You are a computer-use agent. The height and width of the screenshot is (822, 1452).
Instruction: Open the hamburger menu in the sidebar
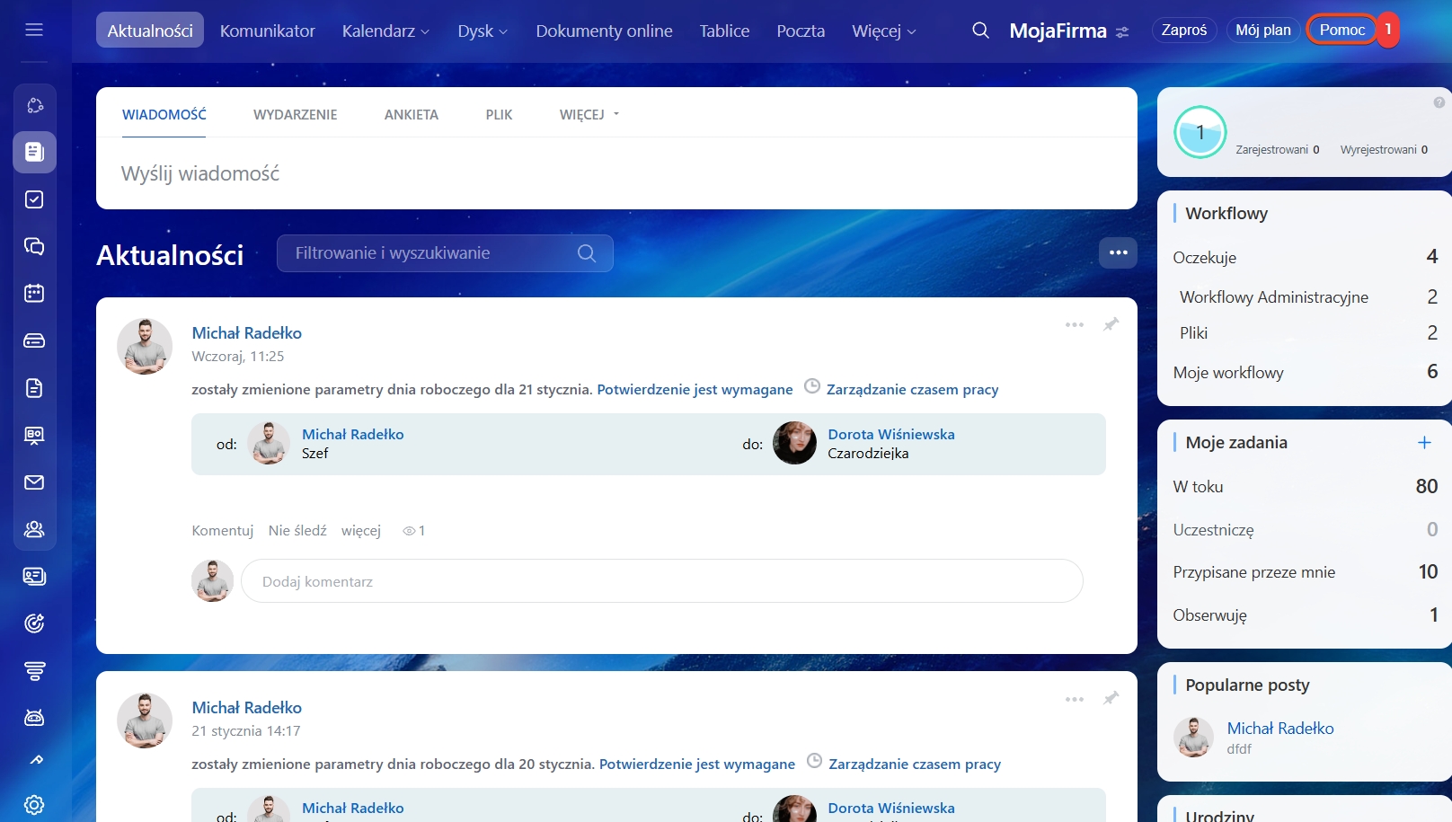[34, 30]
